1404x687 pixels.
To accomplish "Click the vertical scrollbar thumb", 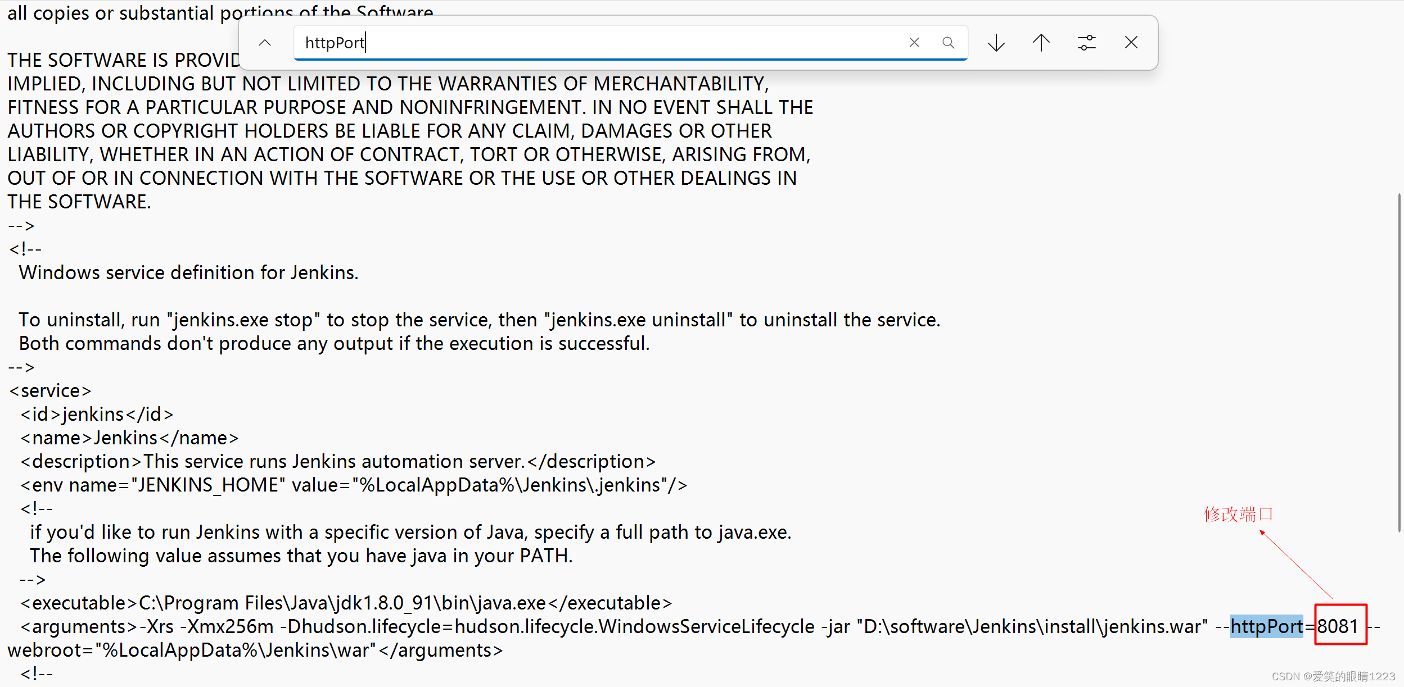I will coord(1399,362).
